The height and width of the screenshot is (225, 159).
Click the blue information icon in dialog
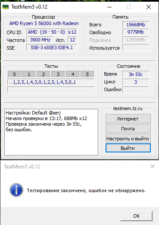(x=16, y=190)
